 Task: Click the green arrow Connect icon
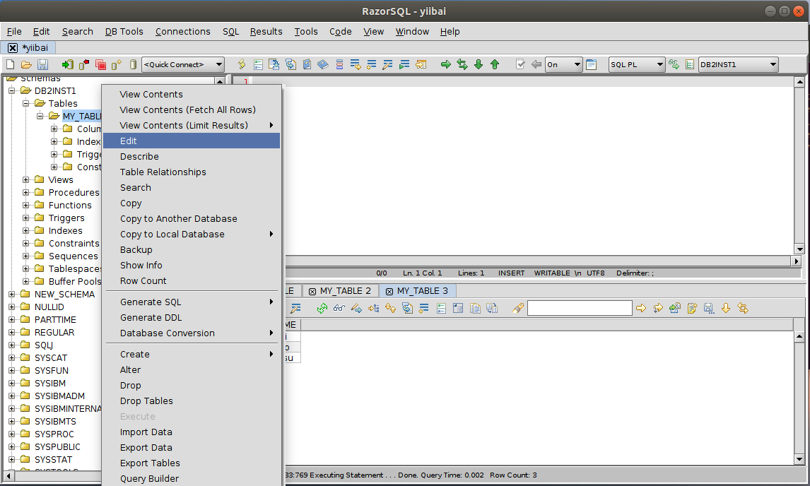(68, 64)
